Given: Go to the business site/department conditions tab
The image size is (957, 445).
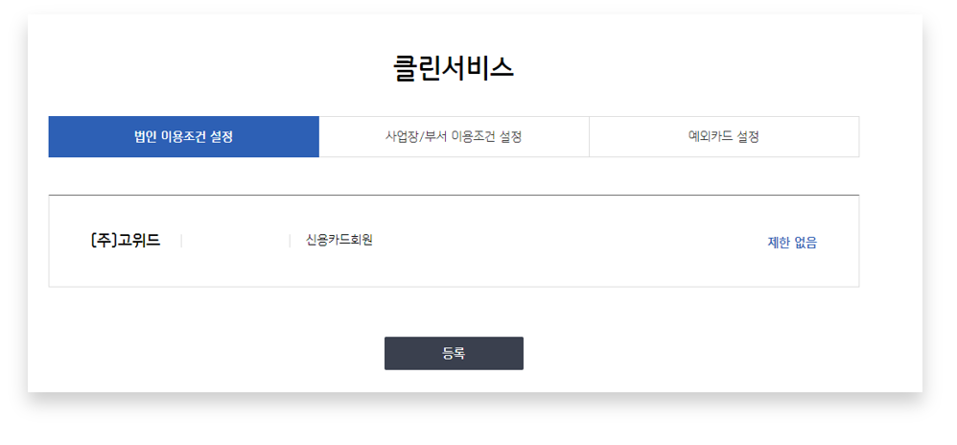Looking at the screenshot, I should [x=454, y=136].
